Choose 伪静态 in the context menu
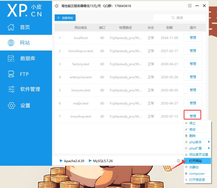Screen dimensions: 217x188 (x=197, y=167)
